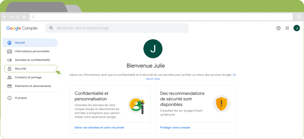
Task: Click Gérer vos données et votre vie privée
Action: tap(100, 128)
